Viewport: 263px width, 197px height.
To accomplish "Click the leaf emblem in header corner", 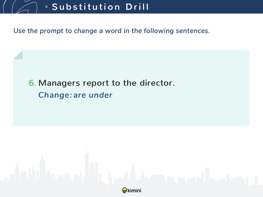I will tap(20, 7).
